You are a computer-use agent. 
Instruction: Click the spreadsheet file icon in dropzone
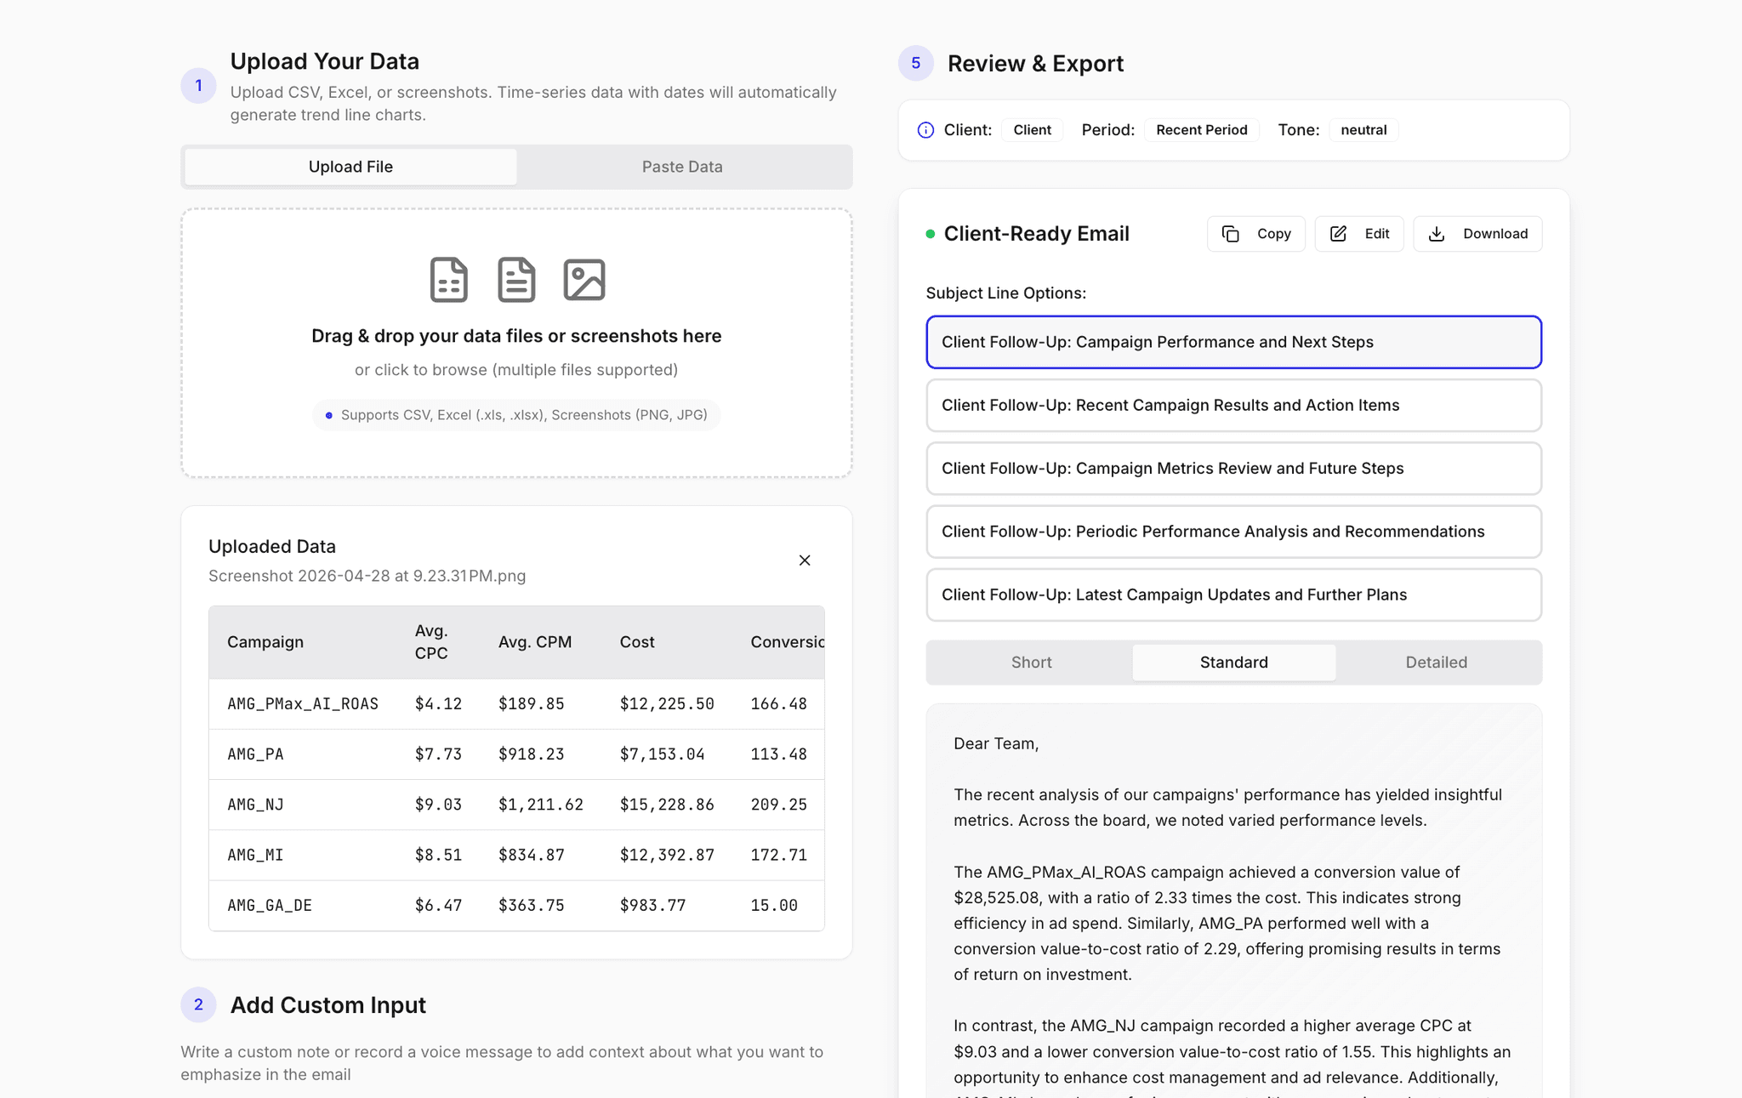(448, 280)
